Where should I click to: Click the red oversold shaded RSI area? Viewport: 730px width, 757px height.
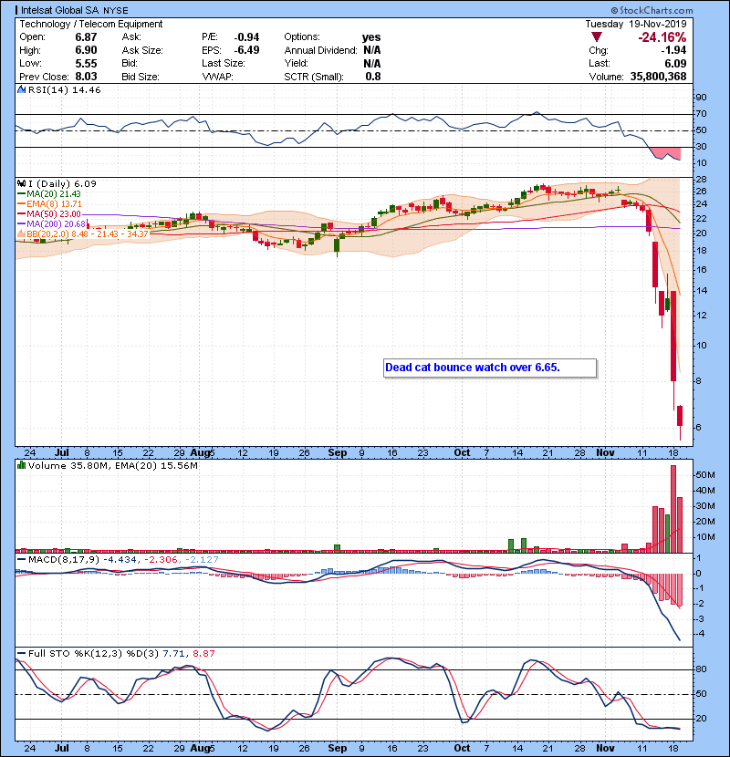point(667,151)
